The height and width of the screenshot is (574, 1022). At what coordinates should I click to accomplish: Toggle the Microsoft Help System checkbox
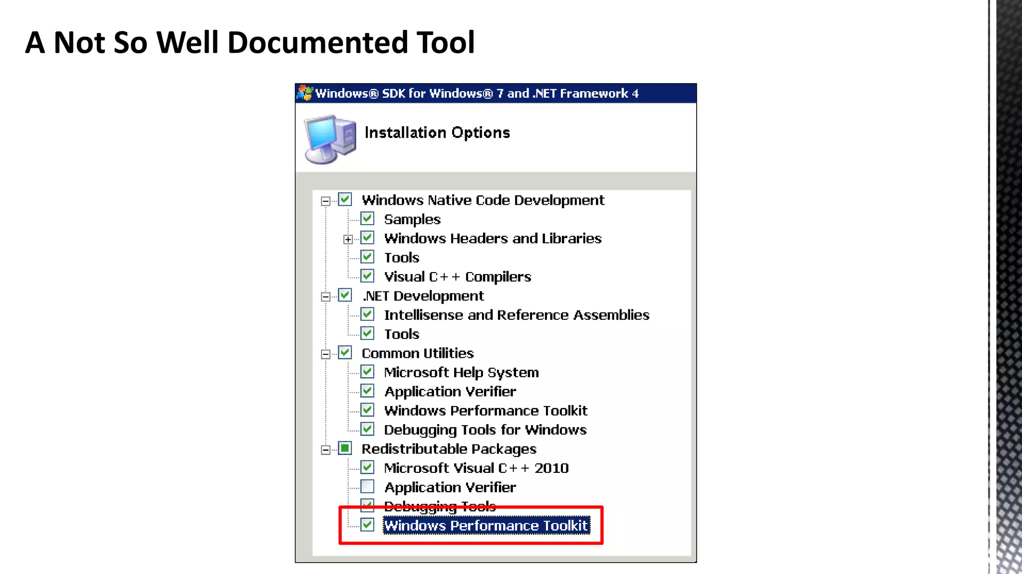pos(367,372)
